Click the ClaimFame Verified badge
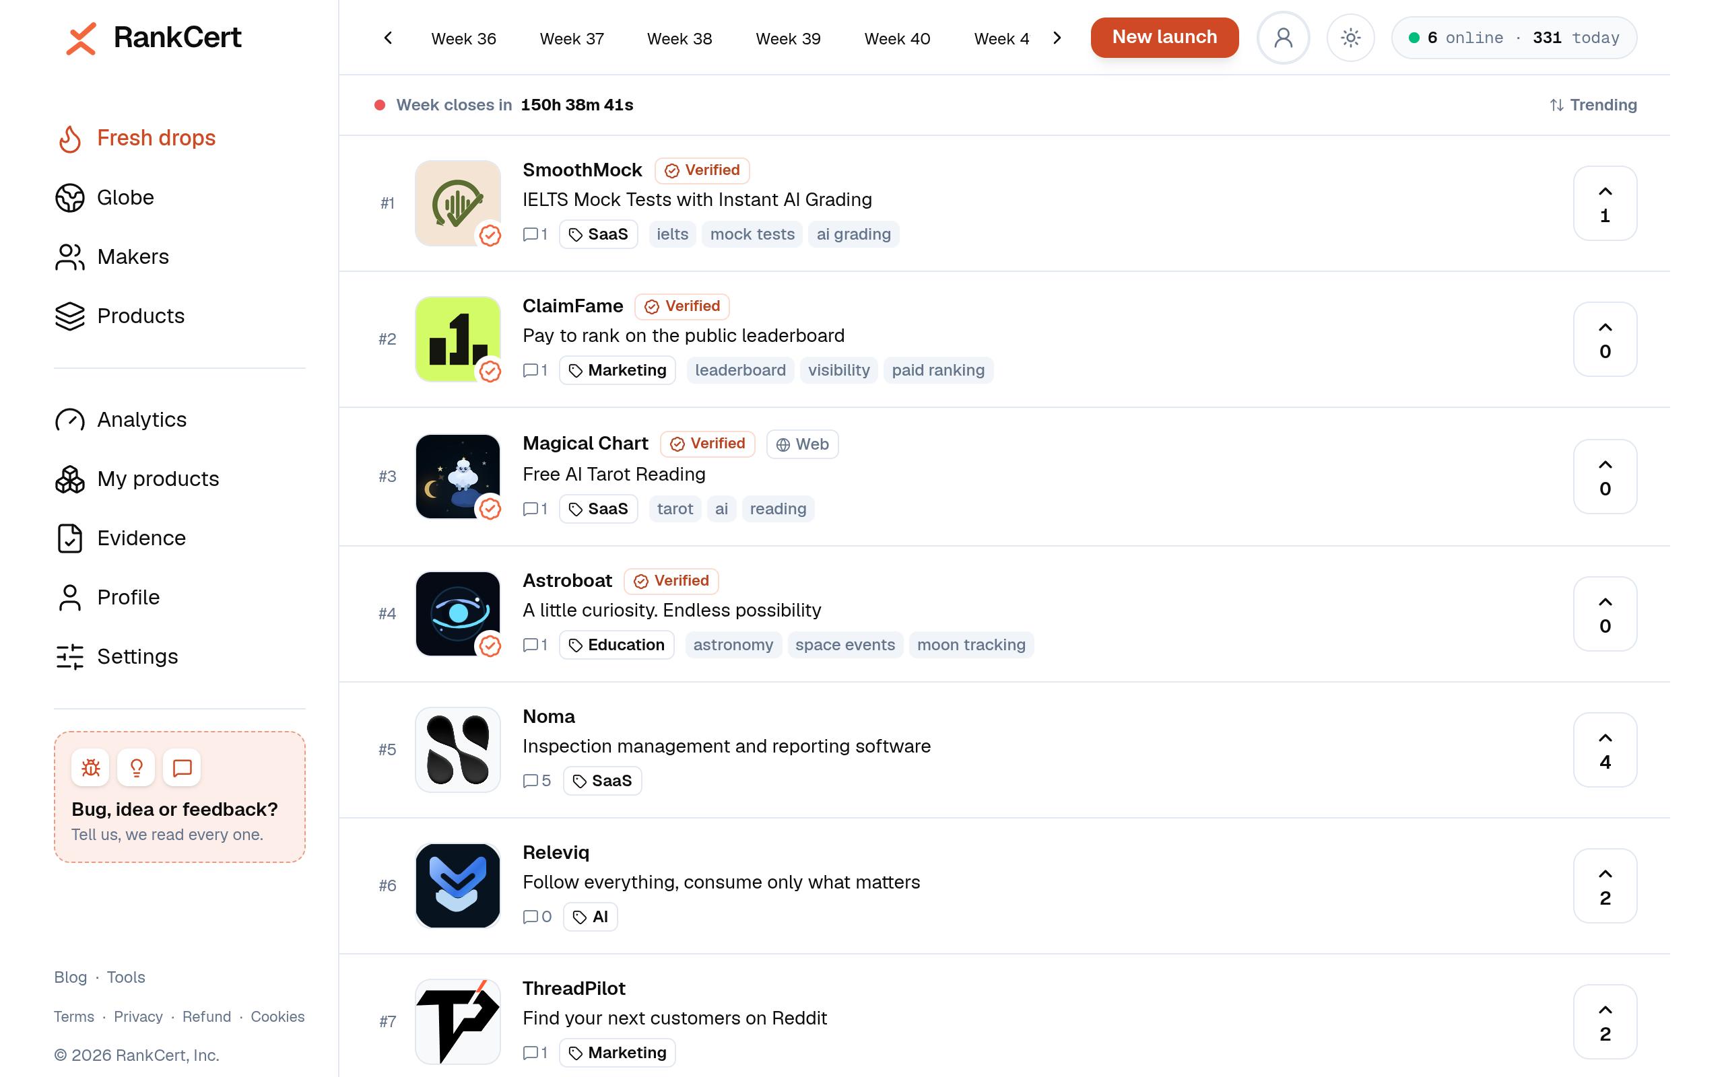Viewport: 1724px width, 1077px height. pyautogui.click(x=682, y=306)
